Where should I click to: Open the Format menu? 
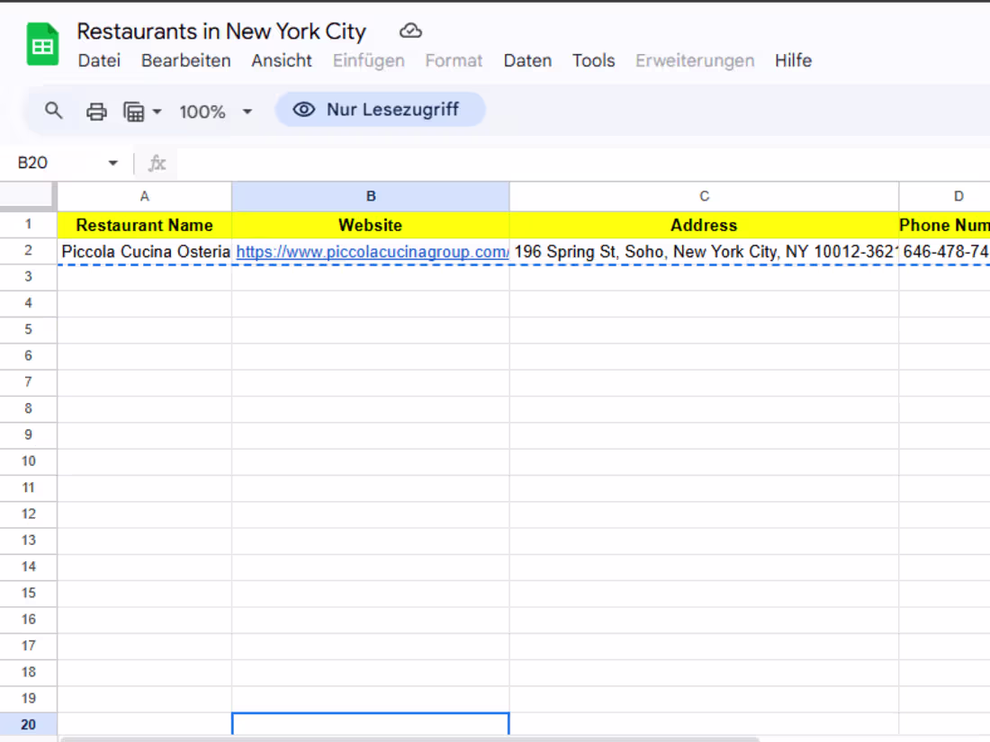pyautogui.click(x=454, y=60)
